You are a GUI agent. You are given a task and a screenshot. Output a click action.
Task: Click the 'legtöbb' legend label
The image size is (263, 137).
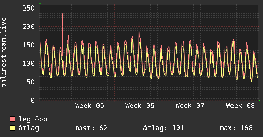tap(33, 119)
